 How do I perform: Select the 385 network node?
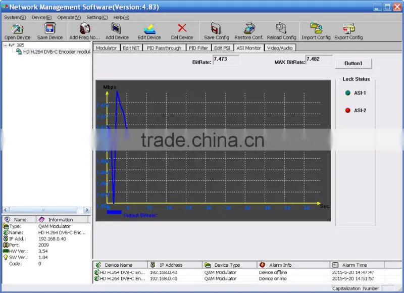point(20,45)
